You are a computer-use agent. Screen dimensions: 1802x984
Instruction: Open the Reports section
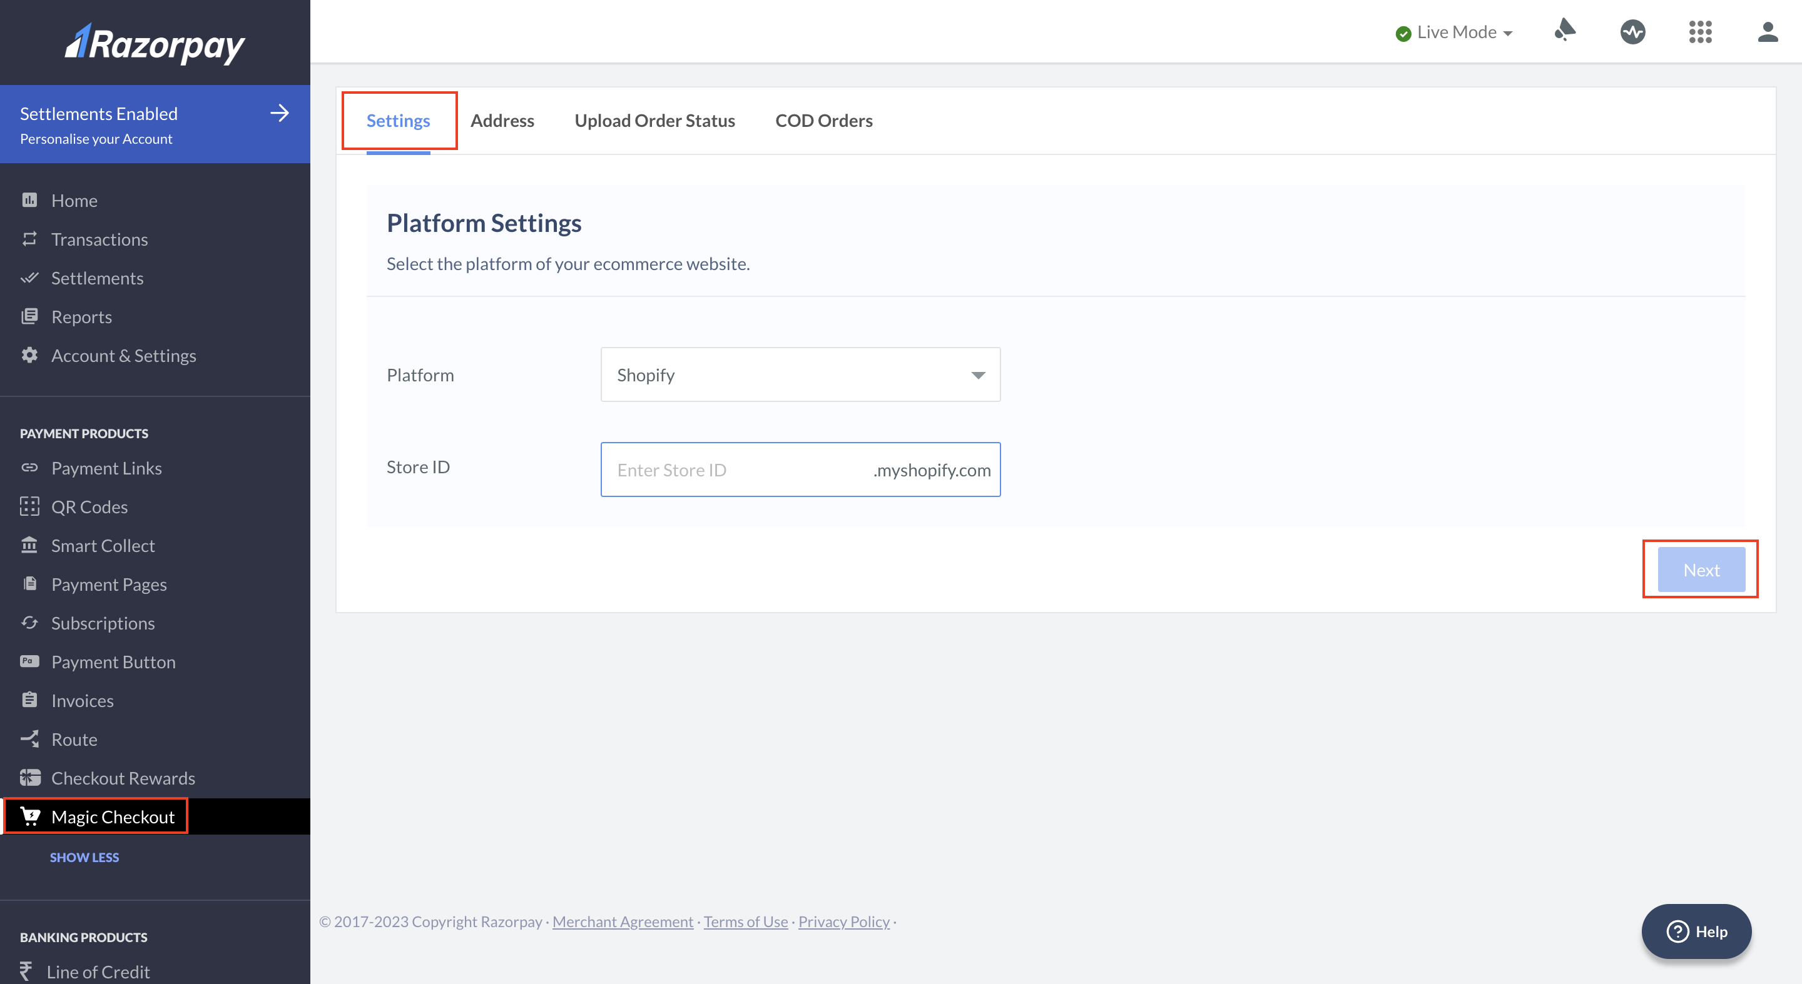click(x=82, y=316)
